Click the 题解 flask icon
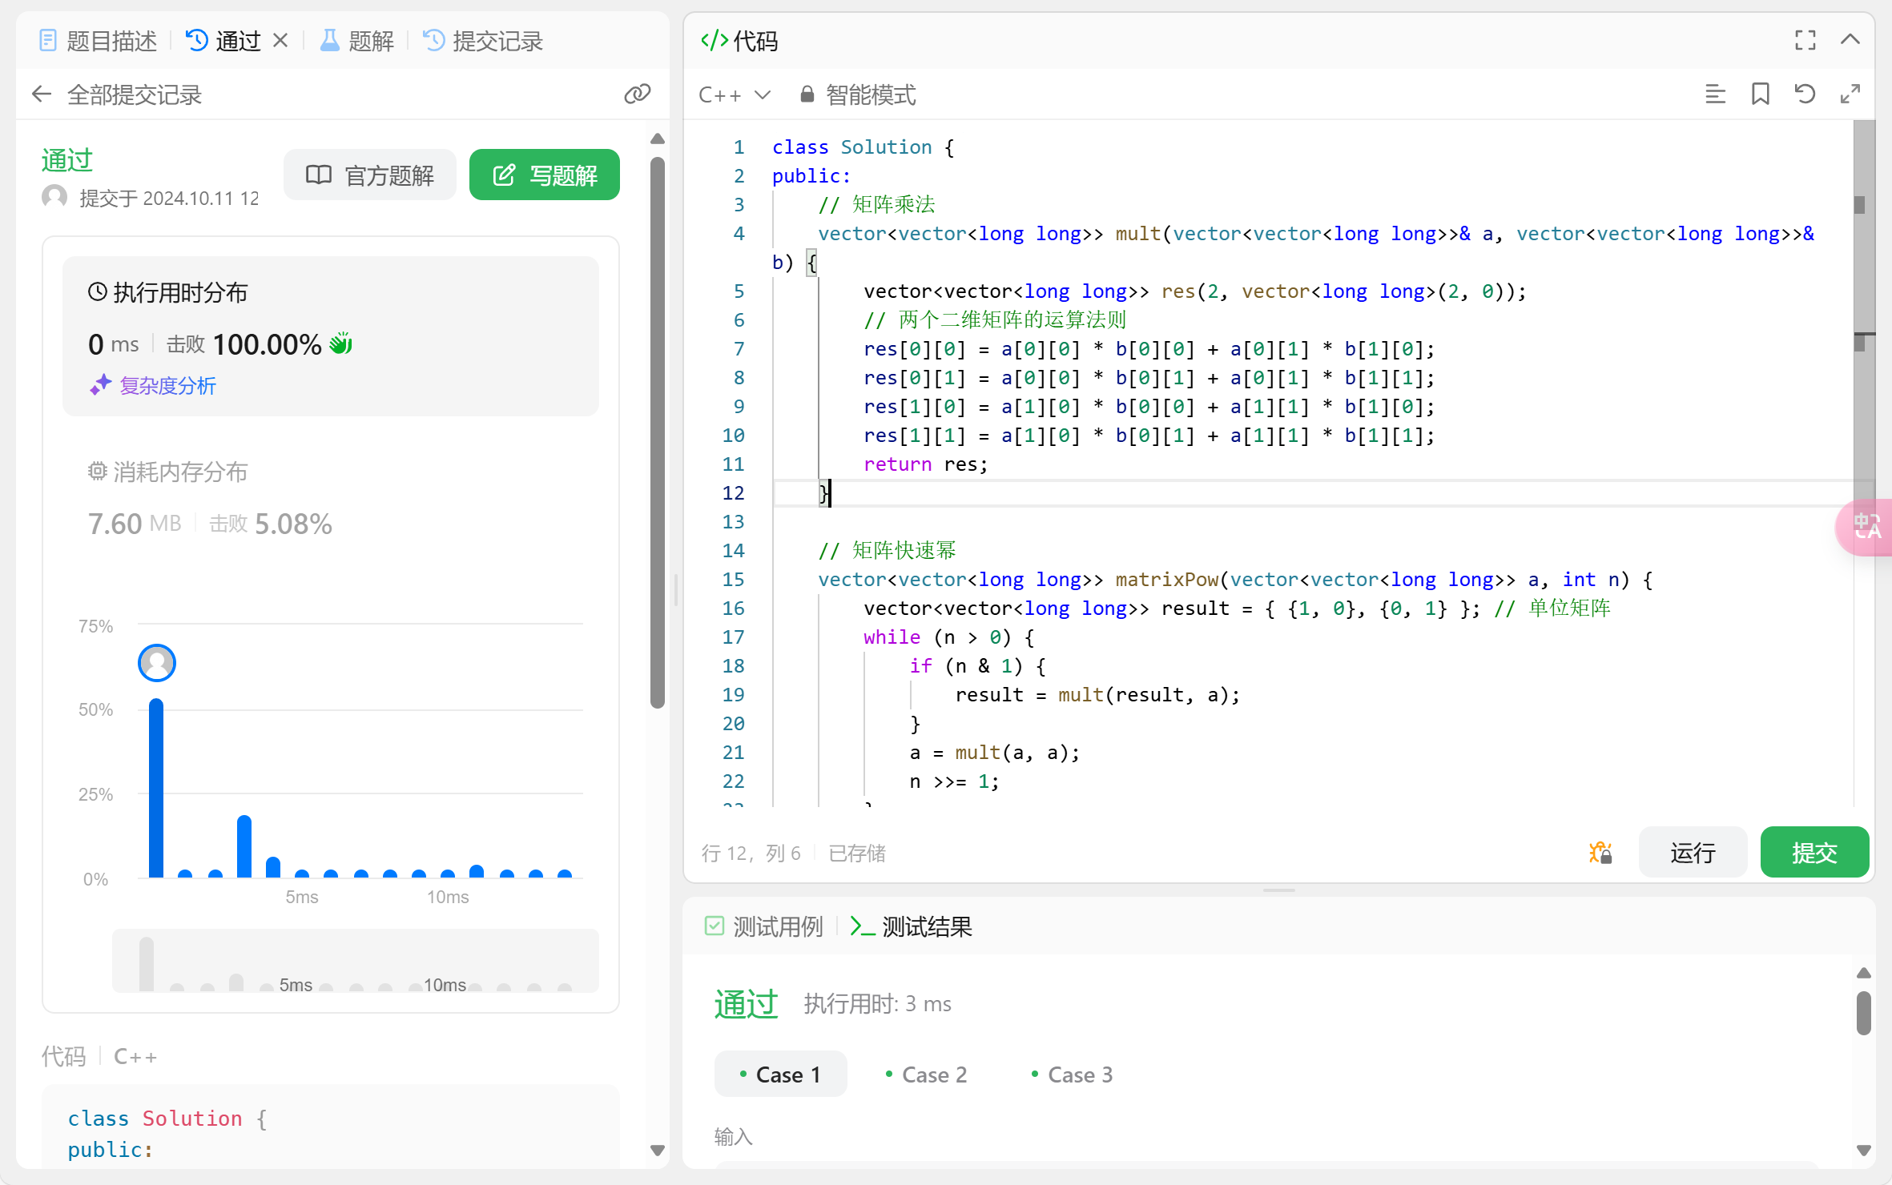 pyautogui.click(x=329, y=40)
